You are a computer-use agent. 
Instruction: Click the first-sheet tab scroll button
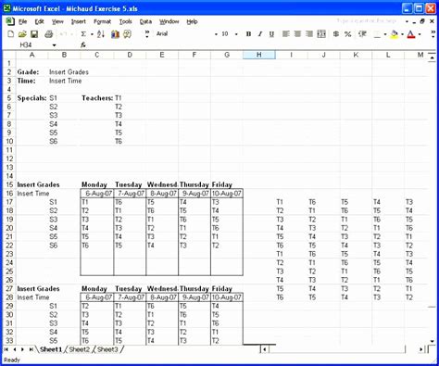pos(6,349)
